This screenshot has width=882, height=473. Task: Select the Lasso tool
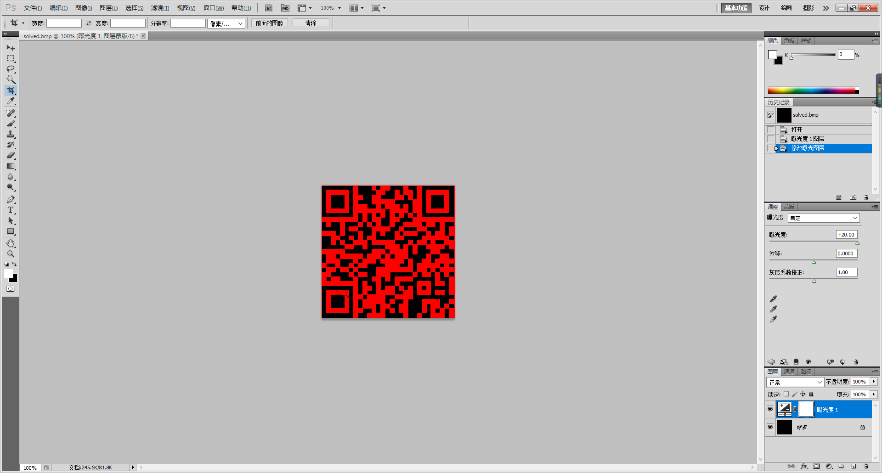[x=11, y=69]
